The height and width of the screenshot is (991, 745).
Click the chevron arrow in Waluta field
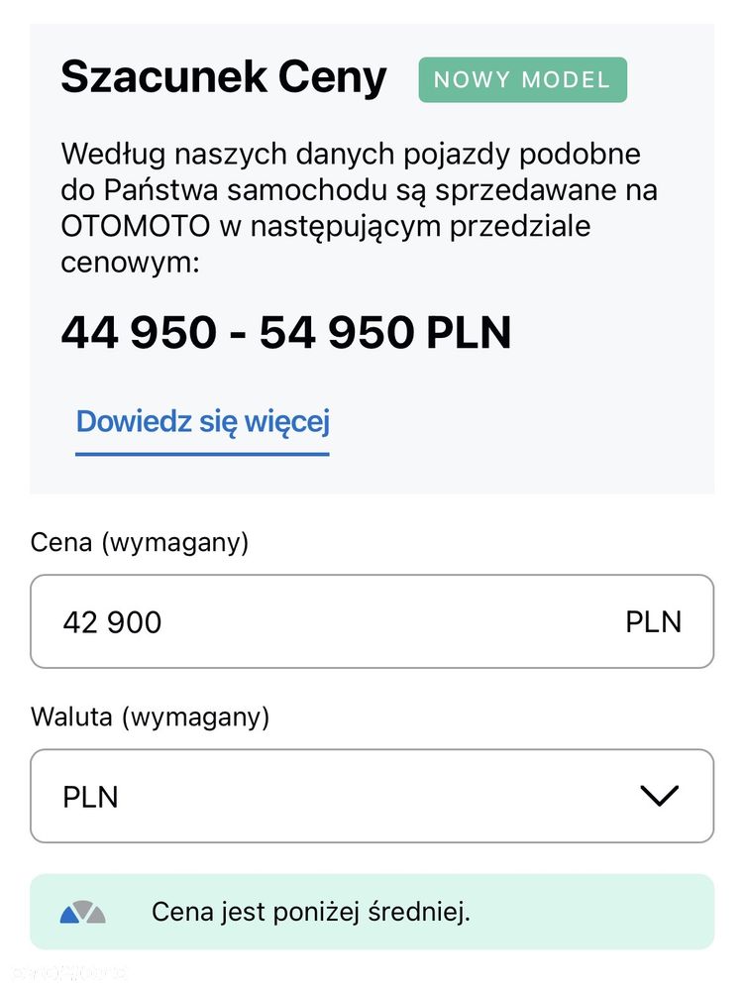(x=659, y=796)
